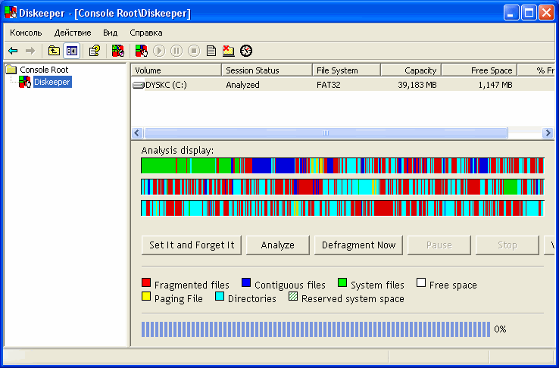Image resolution: width=559 pixels, height=368 pixels.
Task: Click the folder with red X icon
Action: click(229, 51)
